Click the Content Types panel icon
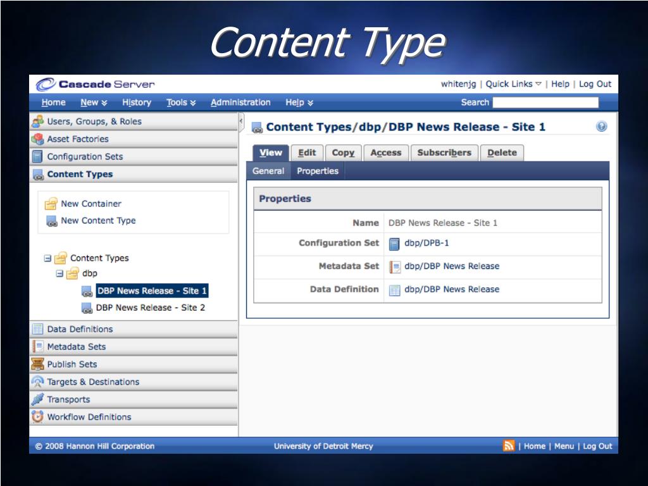The height and width of the screenshot is (486, 648). tap(38, 175)
